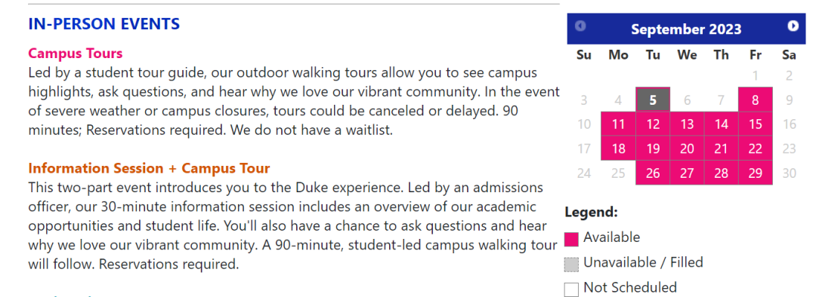This screenshot has width=816, height=297.
Task: Choose September 14 tour date
Action: tap(722, 124)
